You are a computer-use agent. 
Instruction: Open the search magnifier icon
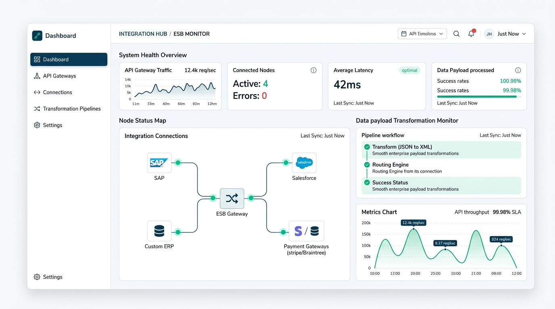point(456,34)
